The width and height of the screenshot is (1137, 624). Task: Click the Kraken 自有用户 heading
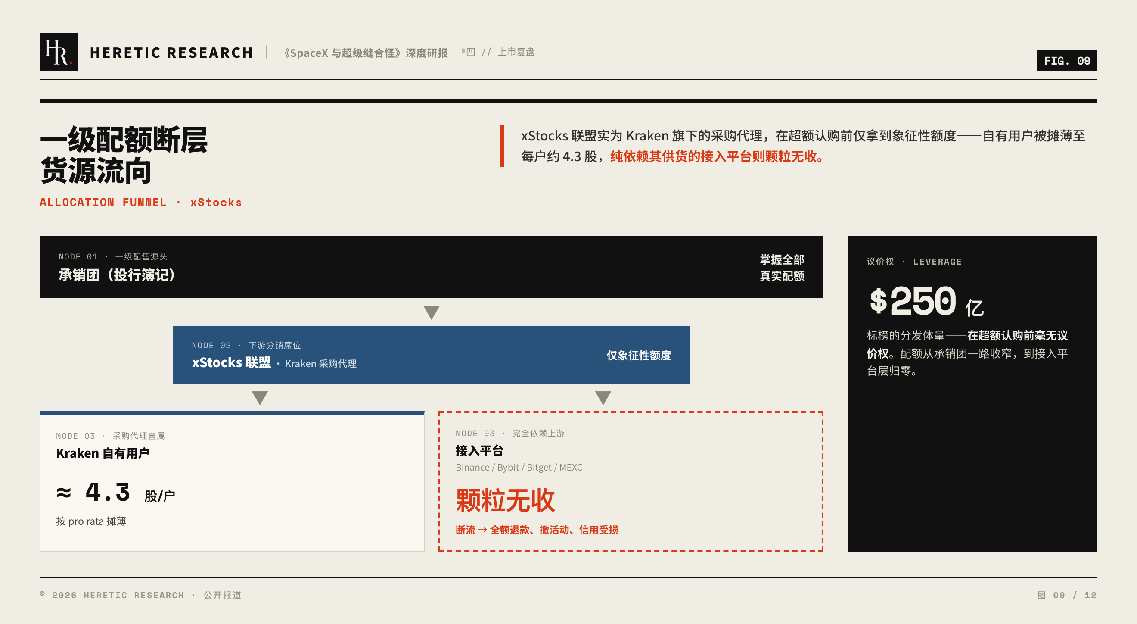pos(103,453)
